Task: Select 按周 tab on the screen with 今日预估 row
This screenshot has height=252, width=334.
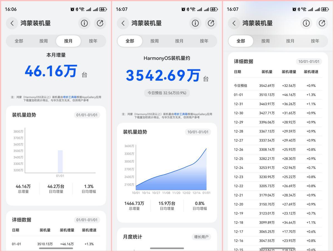Action: click(x=266, y=41)
